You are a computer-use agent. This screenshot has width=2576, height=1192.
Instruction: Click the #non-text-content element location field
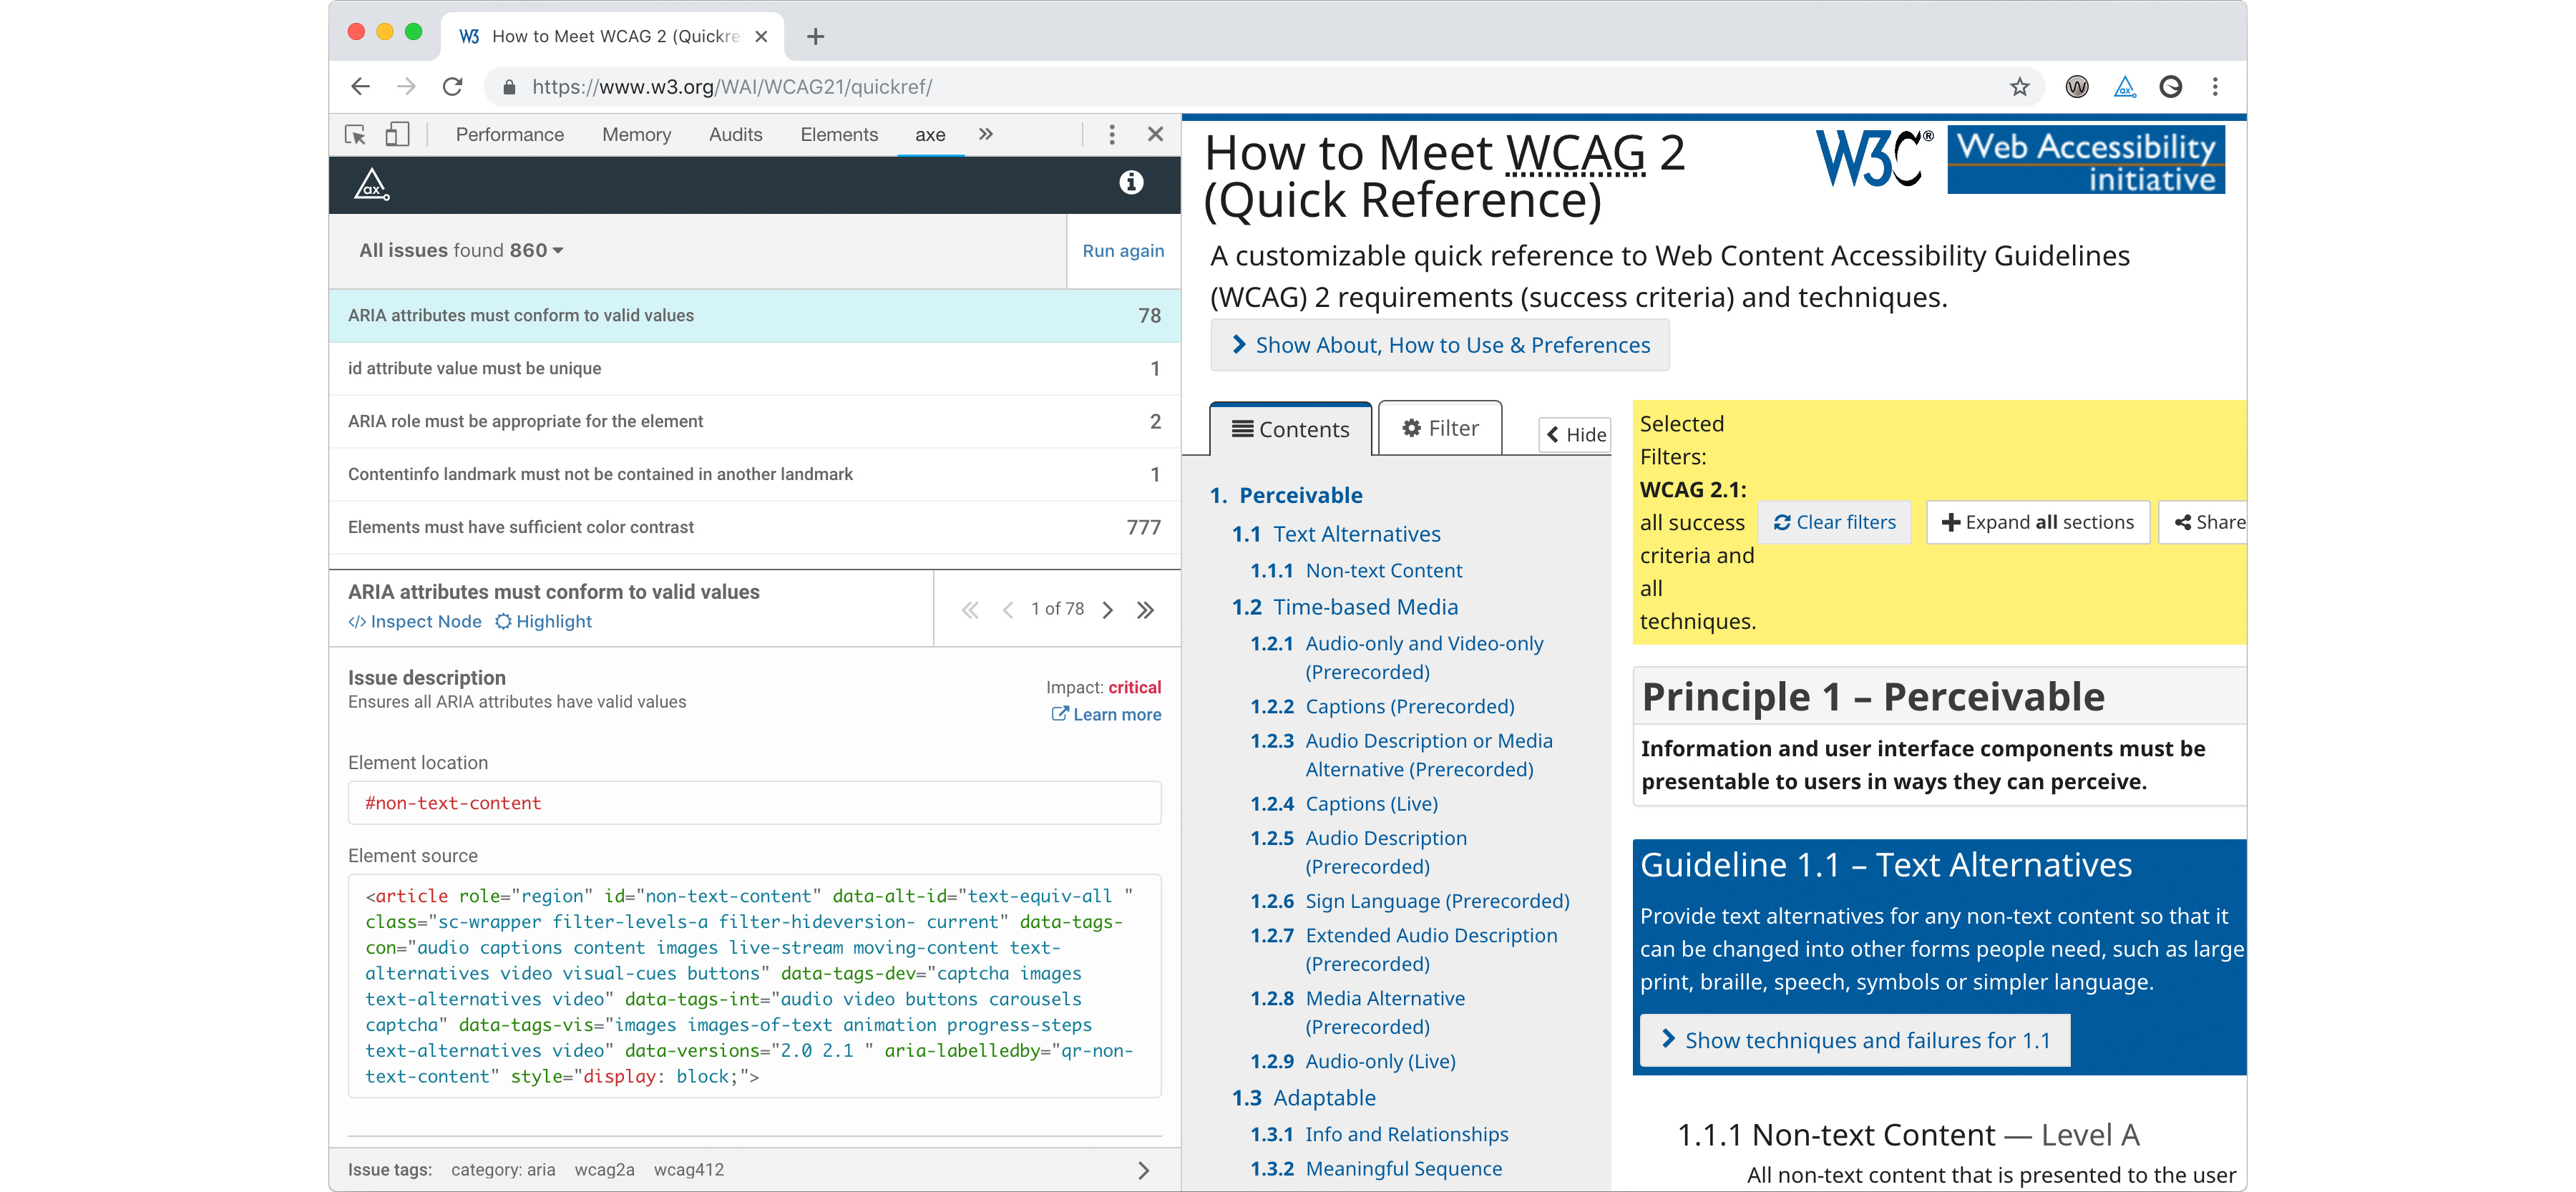754,803
